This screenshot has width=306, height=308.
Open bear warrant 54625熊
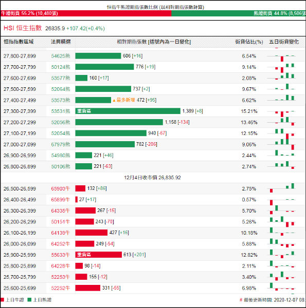(61, 56)
